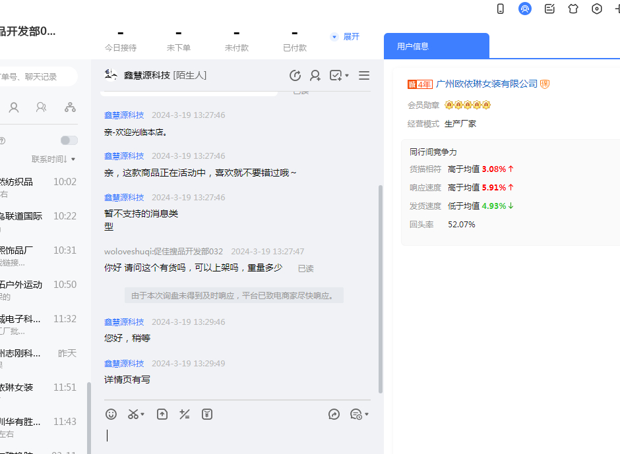Viewport: 620px width, 454px height.
Task: Open settings hexagon icon at top right
Action: point(597,9)
